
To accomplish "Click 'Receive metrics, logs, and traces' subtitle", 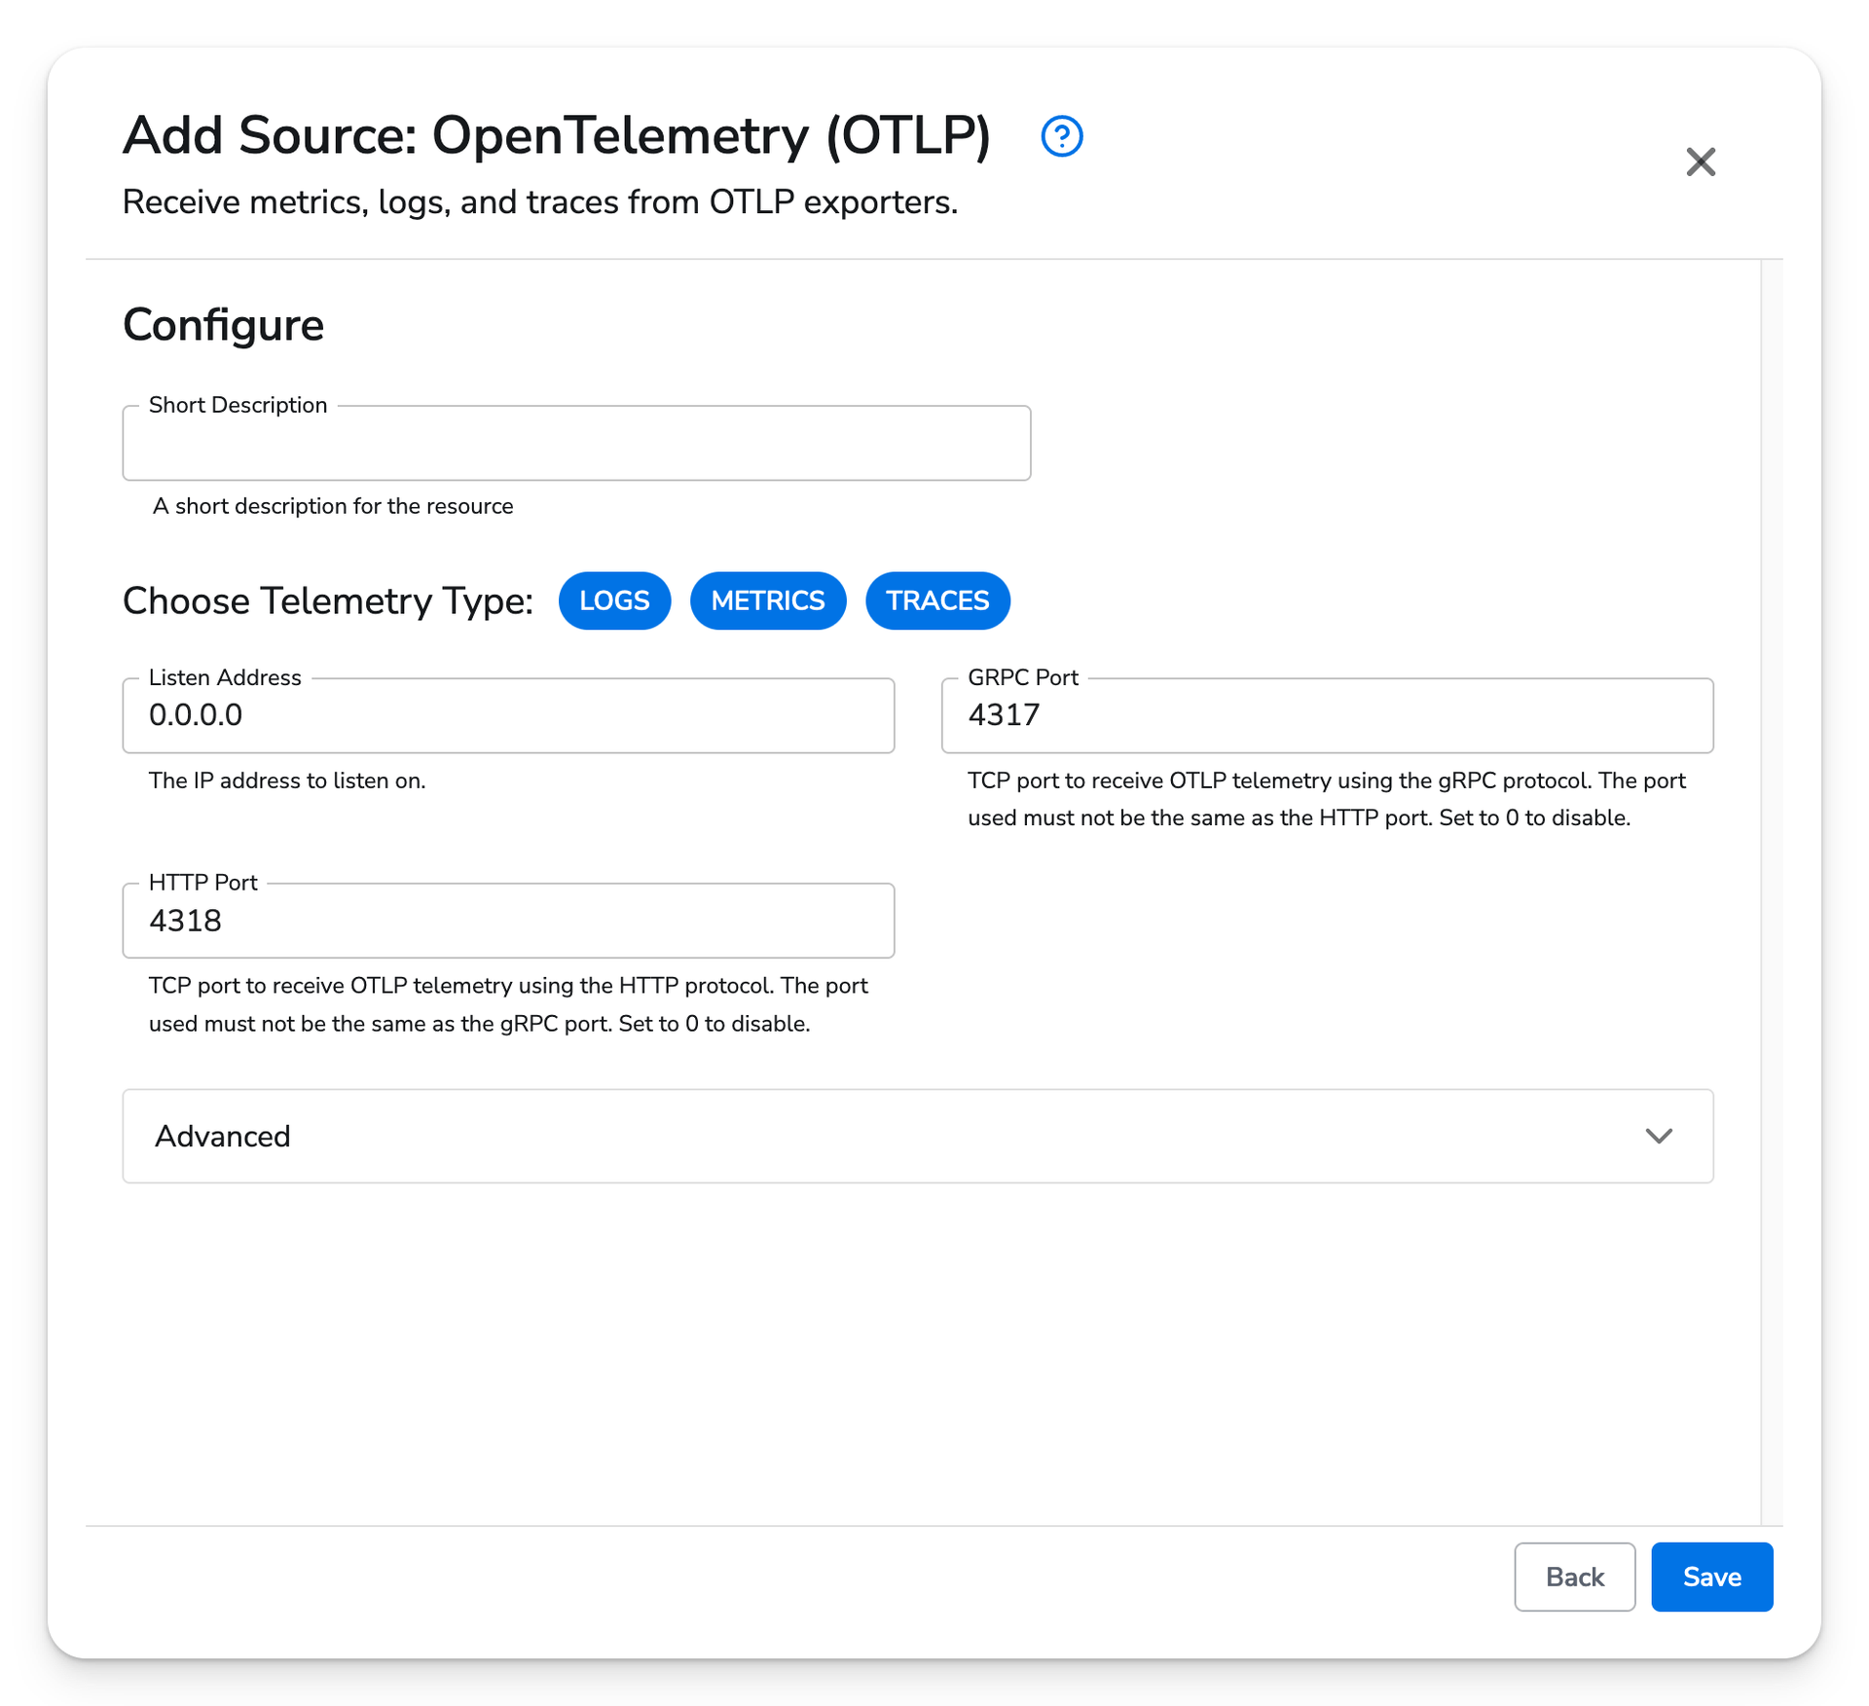I will pyautogui.click(x=540, y=202).
